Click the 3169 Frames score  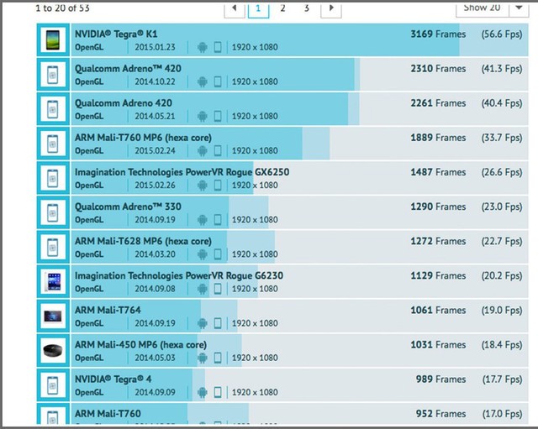click(438, 34)
